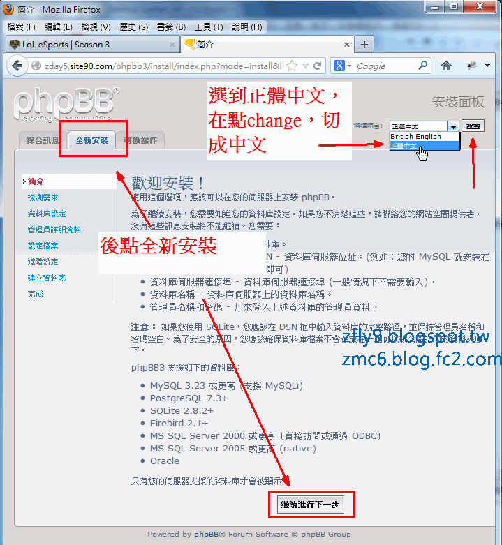Open the 檢視 (V) menu
Image resolution: width=502 pixels, height=545 pixels.
point(96,27)
